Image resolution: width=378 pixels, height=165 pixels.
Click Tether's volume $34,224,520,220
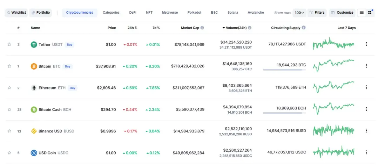pyautogui.click(x=236, y=42)
